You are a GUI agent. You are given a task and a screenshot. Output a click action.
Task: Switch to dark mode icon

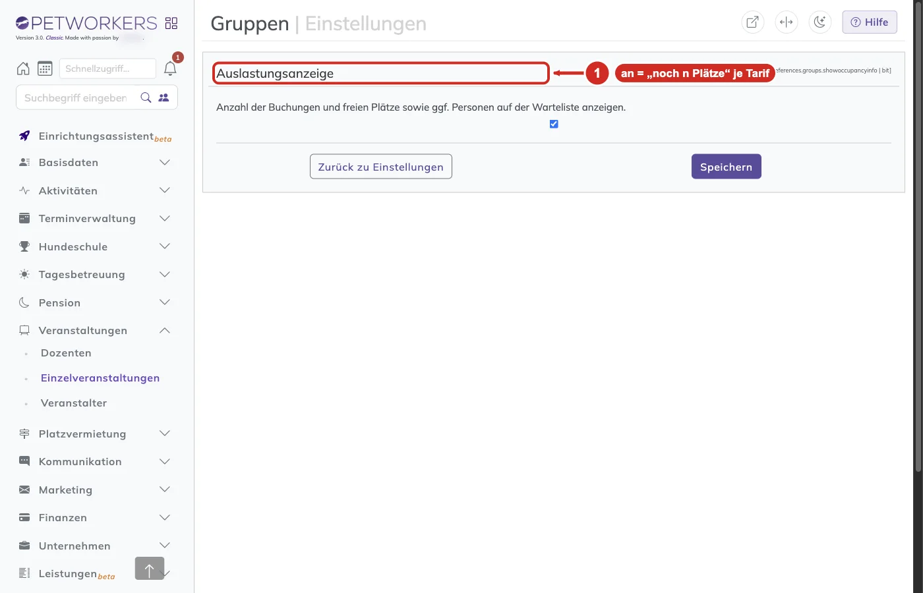coord(819,22)
